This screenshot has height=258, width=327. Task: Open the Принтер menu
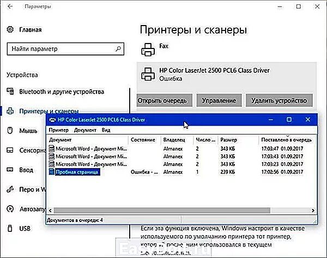pos(59,130)
